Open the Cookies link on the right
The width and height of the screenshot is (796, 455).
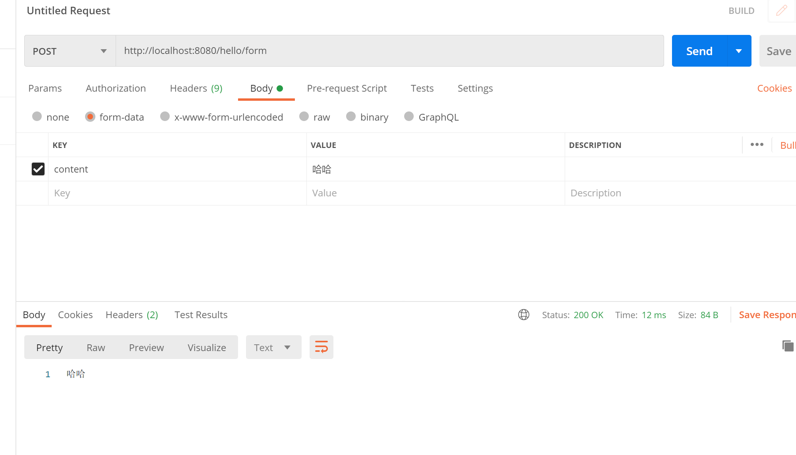774,88
